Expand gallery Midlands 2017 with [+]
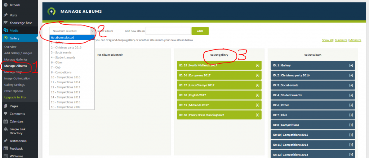Image resolution: width=369 pixels, height=158 pixels. click(257, 105)
